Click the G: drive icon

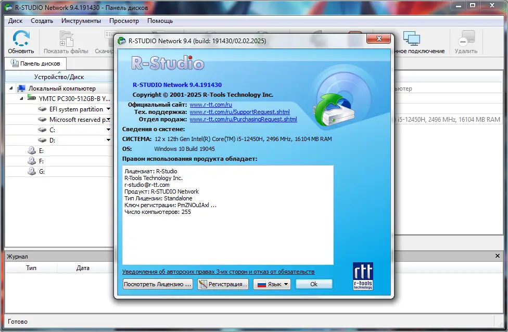coord(31,171)
